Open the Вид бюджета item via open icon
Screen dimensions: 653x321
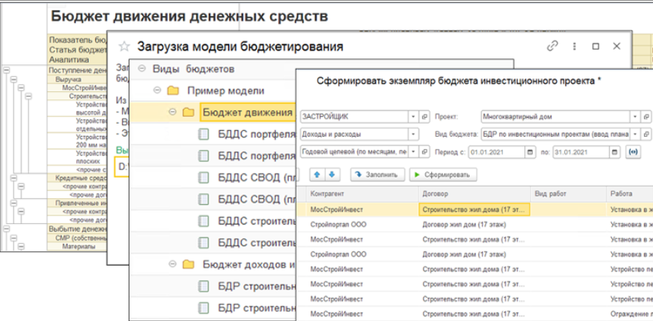[x=646, y=135]
